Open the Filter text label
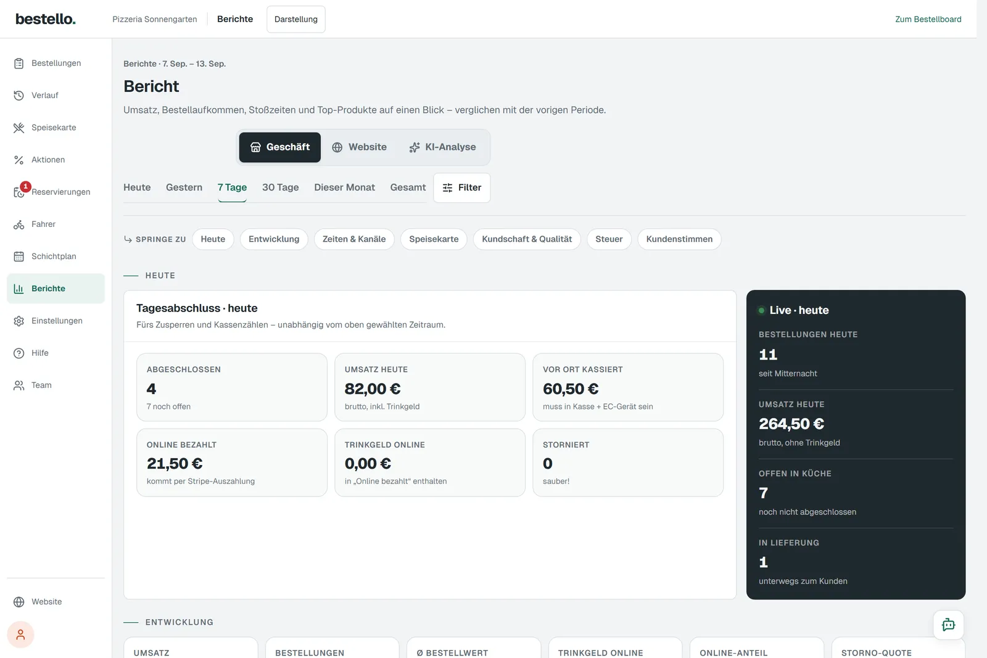Image resolution: width=987 pixels, height=658 pixels. click(x=469, y=187)
